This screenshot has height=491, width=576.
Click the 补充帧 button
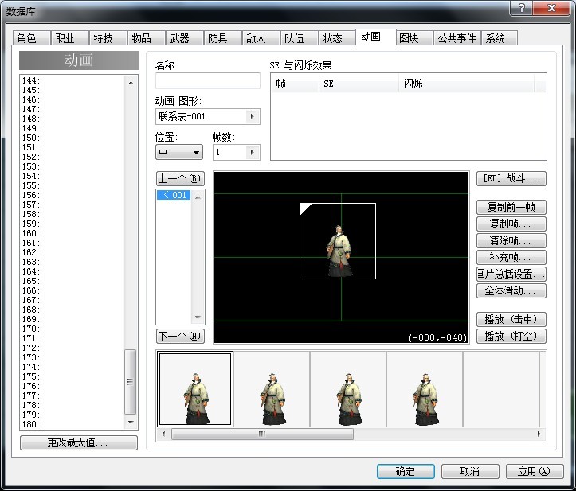click(x=511, y=257)
